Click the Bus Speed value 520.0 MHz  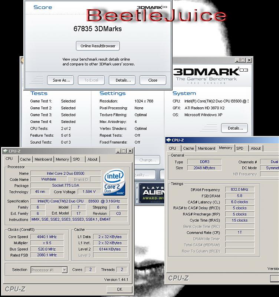47,249
